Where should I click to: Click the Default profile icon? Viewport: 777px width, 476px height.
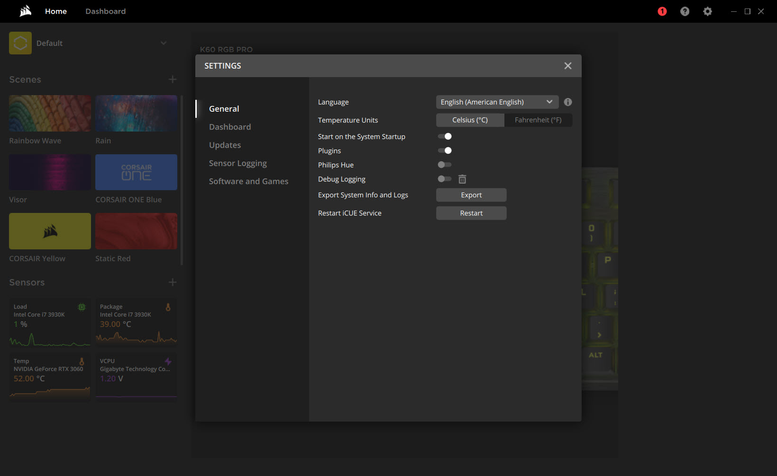tap(20, 43)
